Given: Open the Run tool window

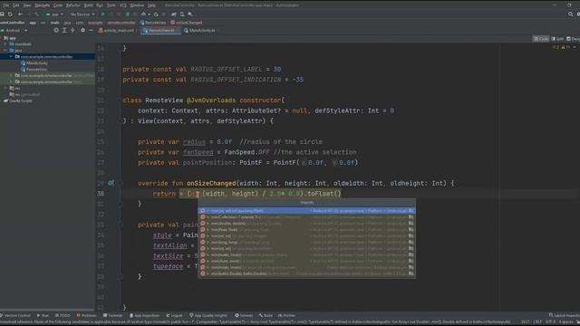Looking at the screenshot, I should tap(43, 315).
